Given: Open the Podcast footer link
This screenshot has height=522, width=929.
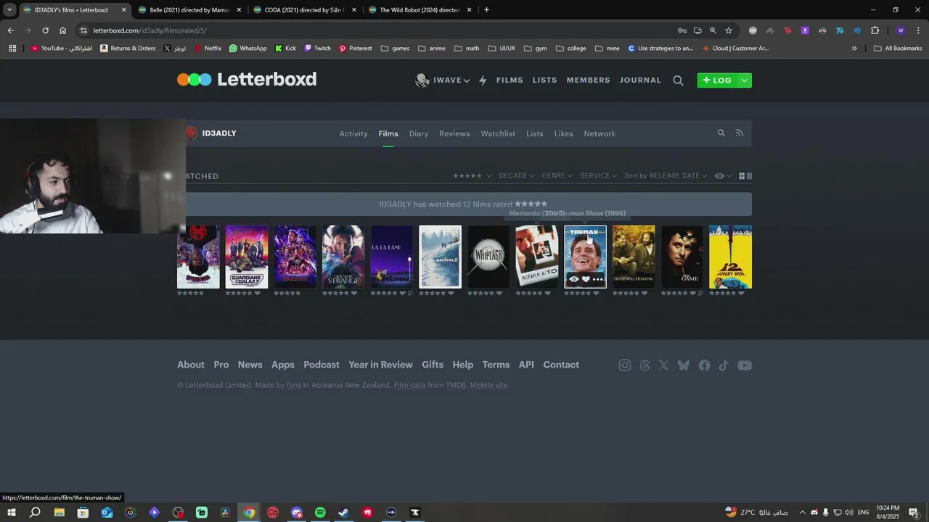Looking at the screenshot, I should (322, 365).
